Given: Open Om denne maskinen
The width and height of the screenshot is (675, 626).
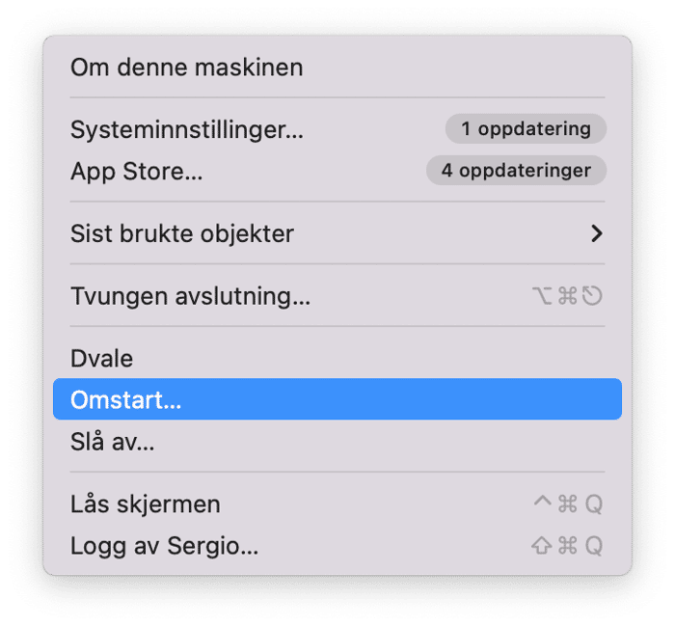Looking at the screenshot, I should coord(186,68).
